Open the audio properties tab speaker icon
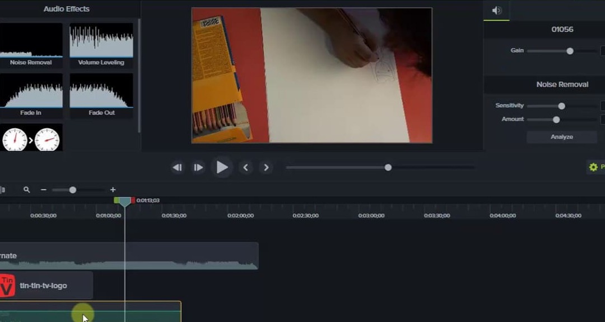605x322 pixels. 496,11
